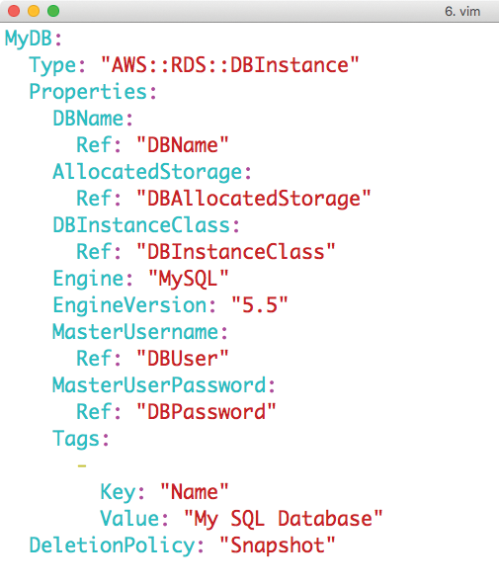Click the MasterUserPassword key

pos(159,385)
